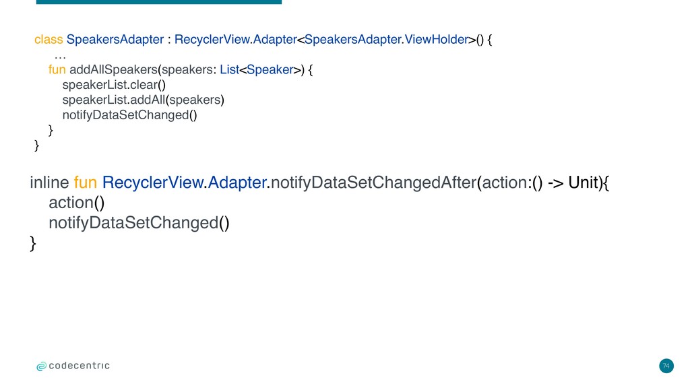Click notifyDataSetChanged() inside the addAllSpeakers function
Image resolution: width=690 pixels, height=388 pixels.
[x=130, y=115]
